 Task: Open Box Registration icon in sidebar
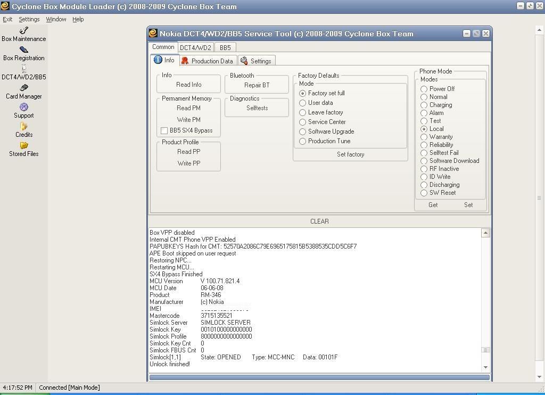[23, 50]
